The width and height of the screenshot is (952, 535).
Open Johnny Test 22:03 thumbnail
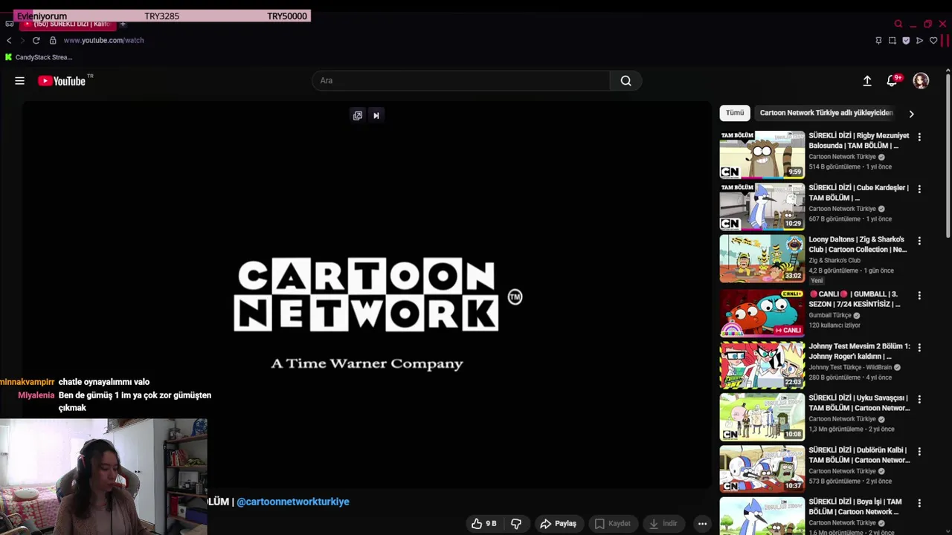(762, 365)
